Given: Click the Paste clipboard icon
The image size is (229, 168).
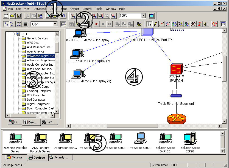Looking at the screenshot, I should pyautogui.click(x=40, y=16).
